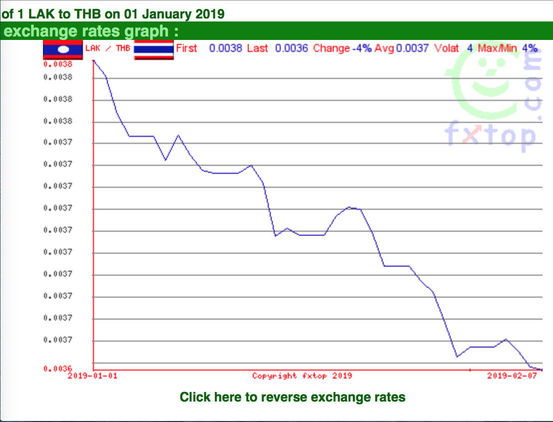
Task: Click the Copyright fxtop 2019 text
Action: click(x=302, y=376)
